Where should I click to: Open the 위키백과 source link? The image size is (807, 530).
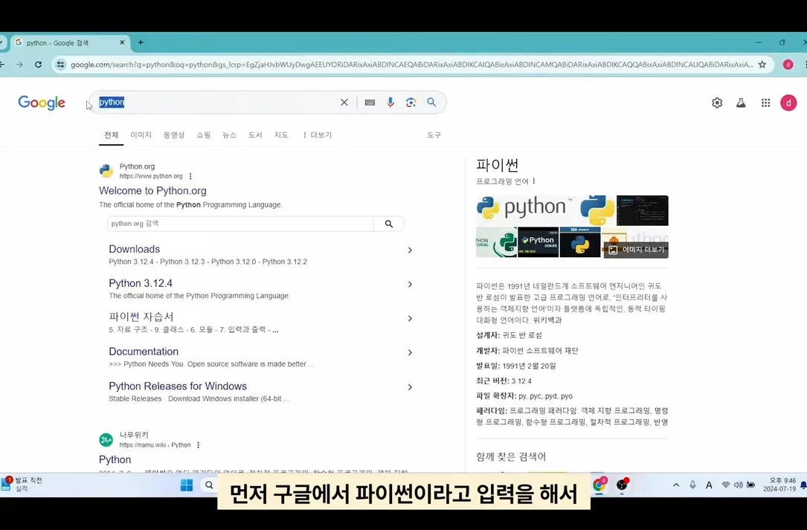click(x=547, y=320)
